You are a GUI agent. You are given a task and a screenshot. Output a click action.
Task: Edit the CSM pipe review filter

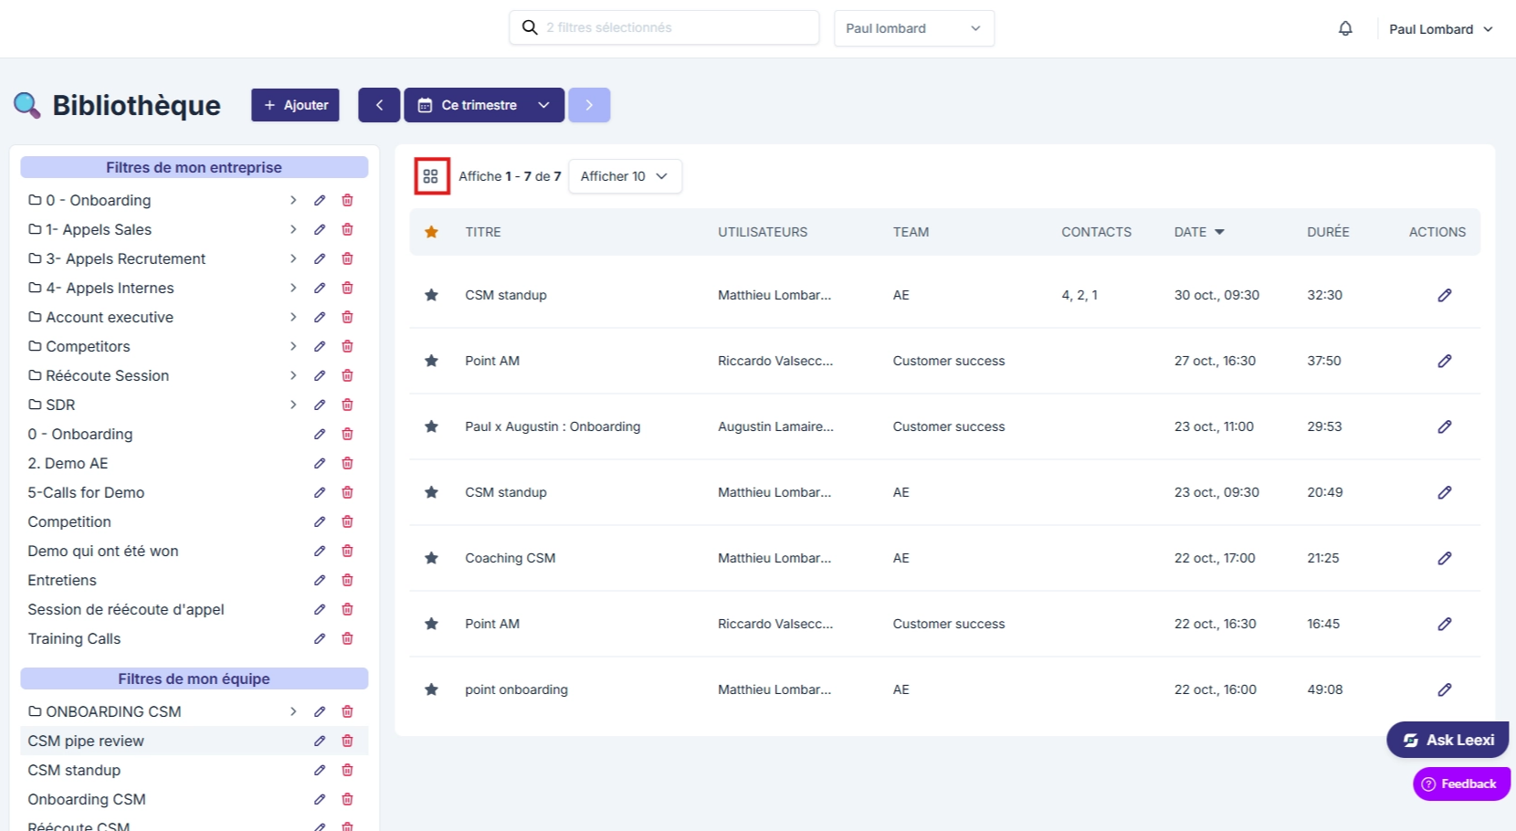(x=320, y=741)
